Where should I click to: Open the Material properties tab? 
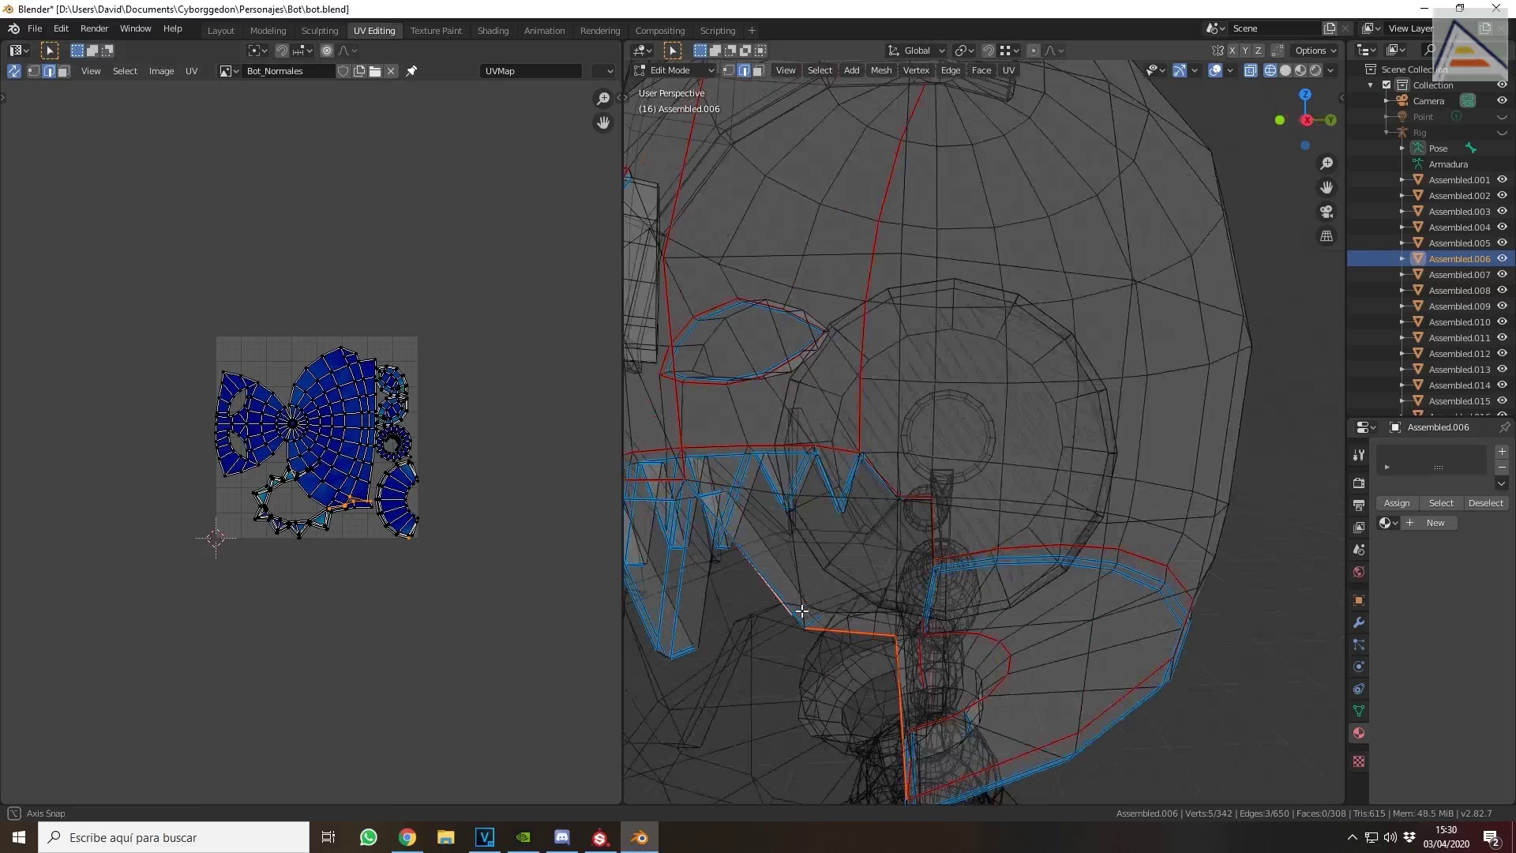(x=1359, y=733)
